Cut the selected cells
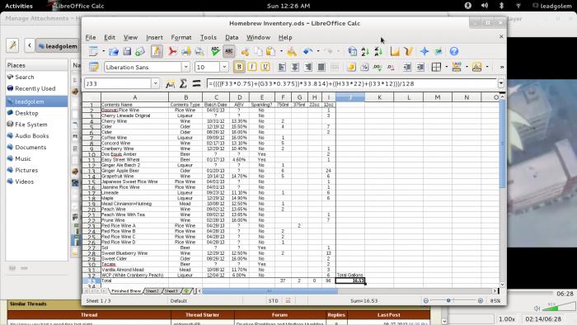The image size is (577, 325). [245, 51]
